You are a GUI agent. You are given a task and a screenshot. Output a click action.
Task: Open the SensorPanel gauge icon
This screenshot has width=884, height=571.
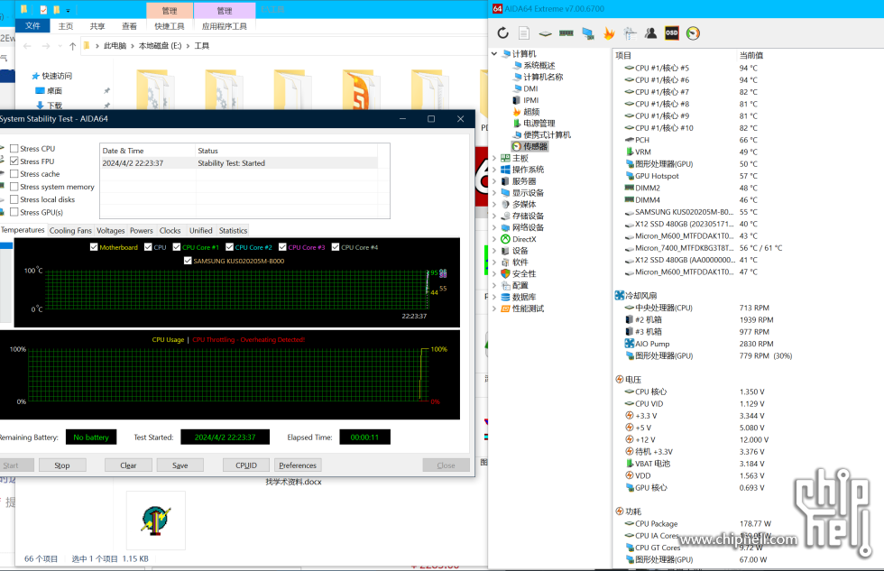pos(693,33)
